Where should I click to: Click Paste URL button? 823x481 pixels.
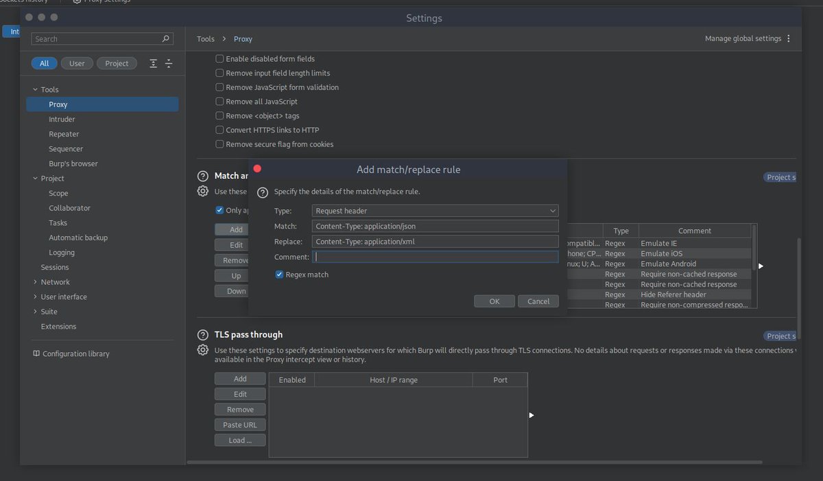click(x=240, y=425)
